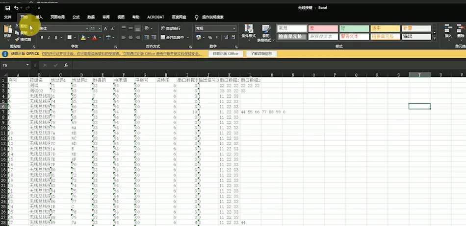
Task: Open Conditional Formatting (条件格式)
Action: (249, 33)
